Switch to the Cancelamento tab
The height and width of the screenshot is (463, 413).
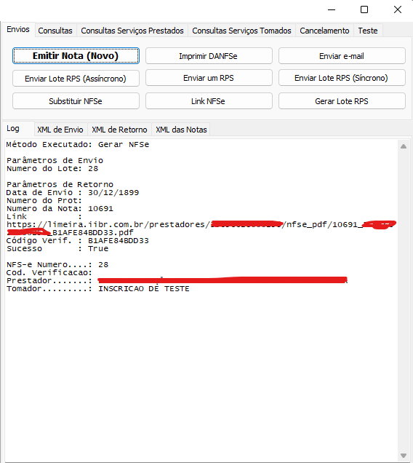point(324,31)
